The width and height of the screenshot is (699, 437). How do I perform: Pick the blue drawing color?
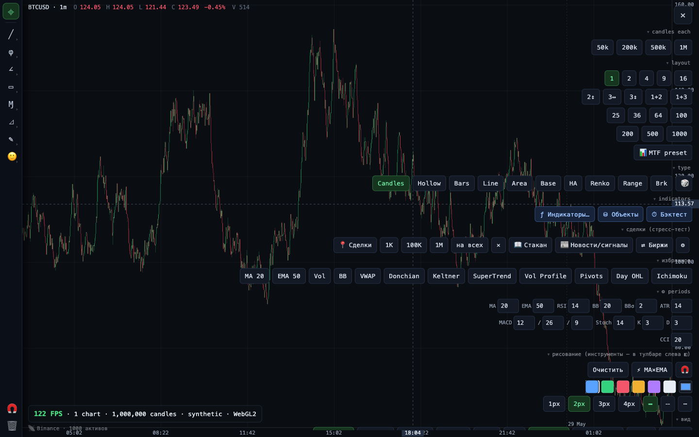(x=592, y=387)
